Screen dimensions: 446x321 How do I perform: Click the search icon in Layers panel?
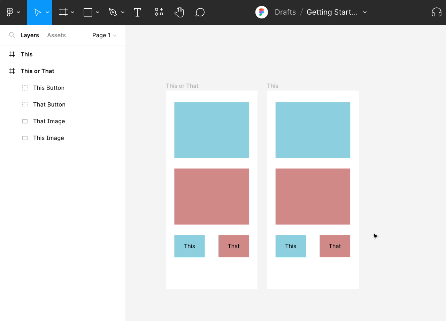pos(12,35)
